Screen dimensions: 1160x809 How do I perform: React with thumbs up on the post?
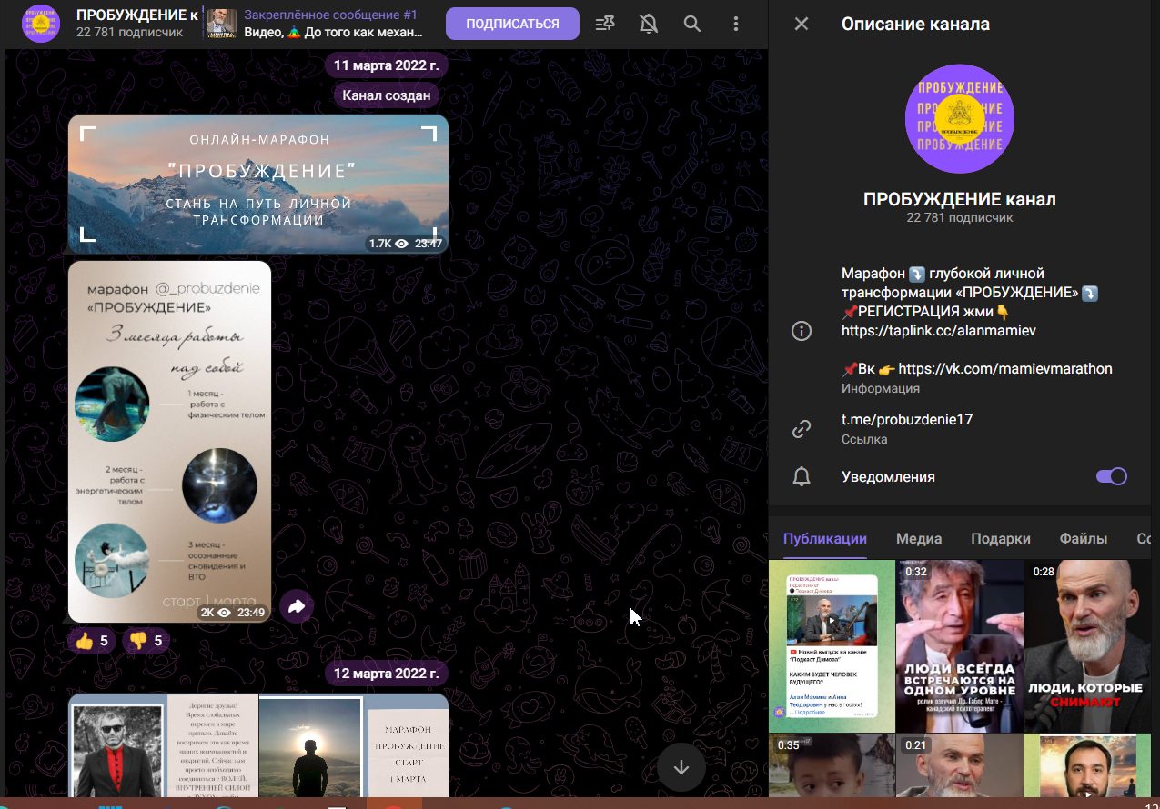coord(92,641)
